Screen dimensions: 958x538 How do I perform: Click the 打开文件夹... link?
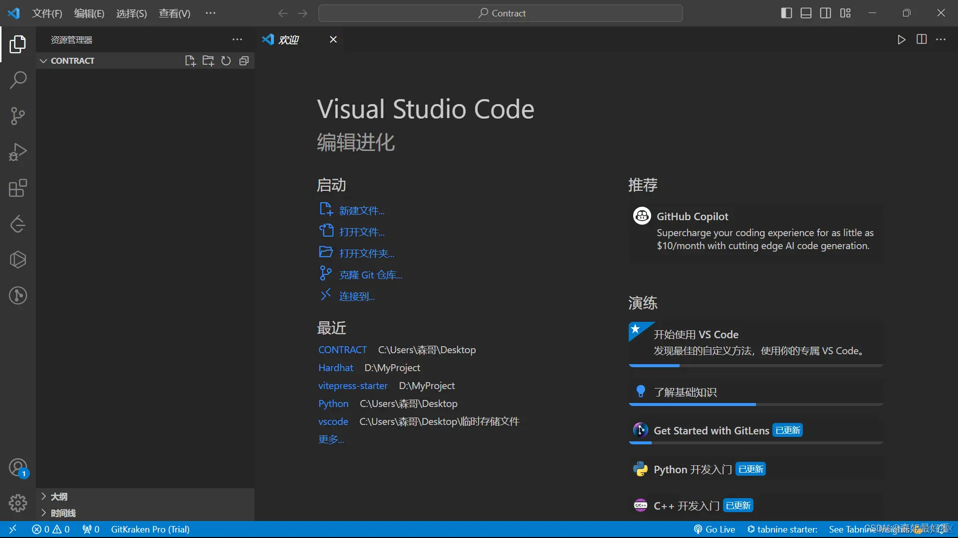(366, 254)
